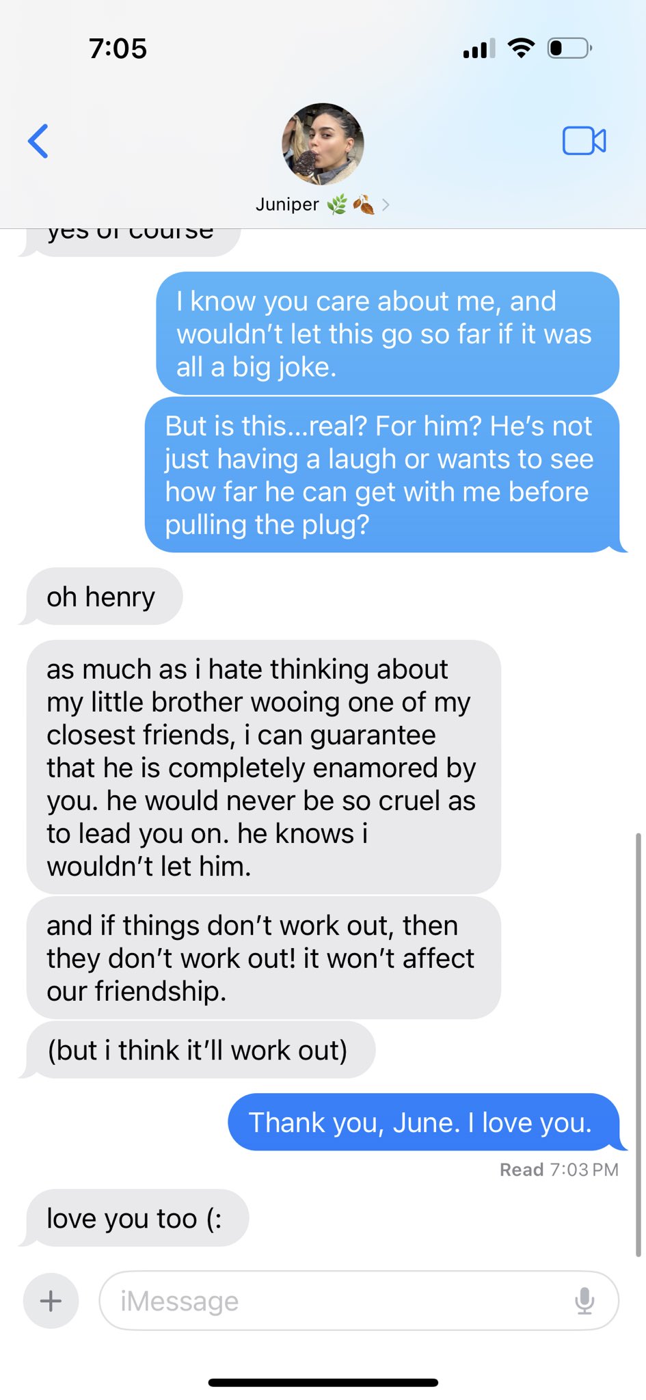Tap the cellular signal bars
Image resolution: width=646 pixels, height=1400 pixels.
coord(479,49)
